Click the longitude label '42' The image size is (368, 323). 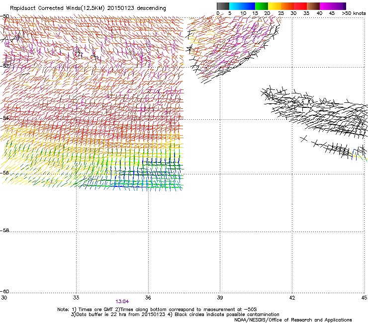pyautogui.click(x=292, y=298)
